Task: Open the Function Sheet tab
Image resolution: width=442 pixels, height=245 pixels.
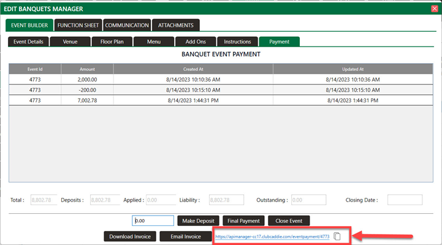Action: tap(78, 25)
